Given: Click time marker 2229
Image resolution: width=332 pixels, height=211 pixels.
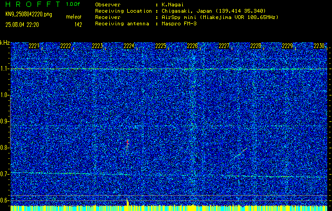Looking at the screenshot, I should click(x=287, y=46).
